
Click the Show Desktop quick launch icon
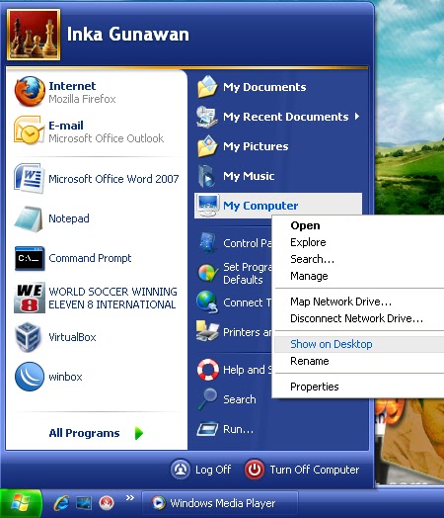point(84,503)
